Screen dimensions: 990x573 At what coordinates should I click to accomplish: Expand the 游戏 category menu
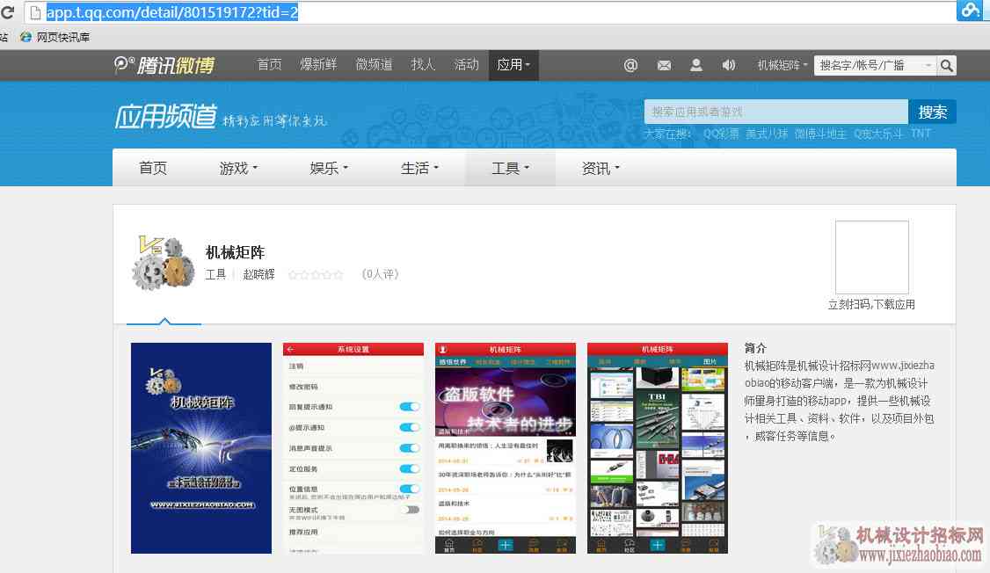tap(238, 168)
